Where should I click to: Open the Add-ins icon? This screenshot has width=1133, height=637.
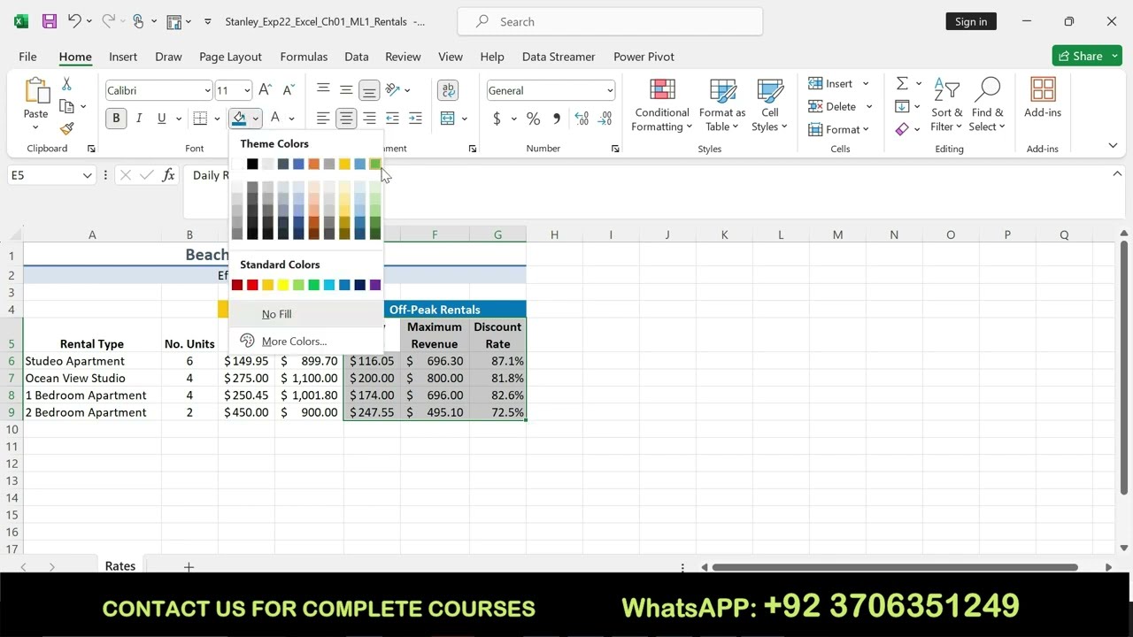(1043, 97)
